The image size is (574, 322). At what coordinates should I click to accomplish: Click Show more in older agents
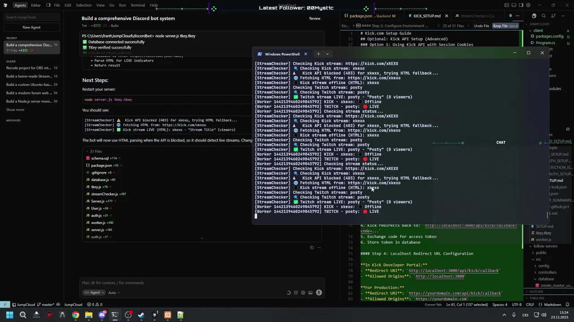(x=15, y=110)
